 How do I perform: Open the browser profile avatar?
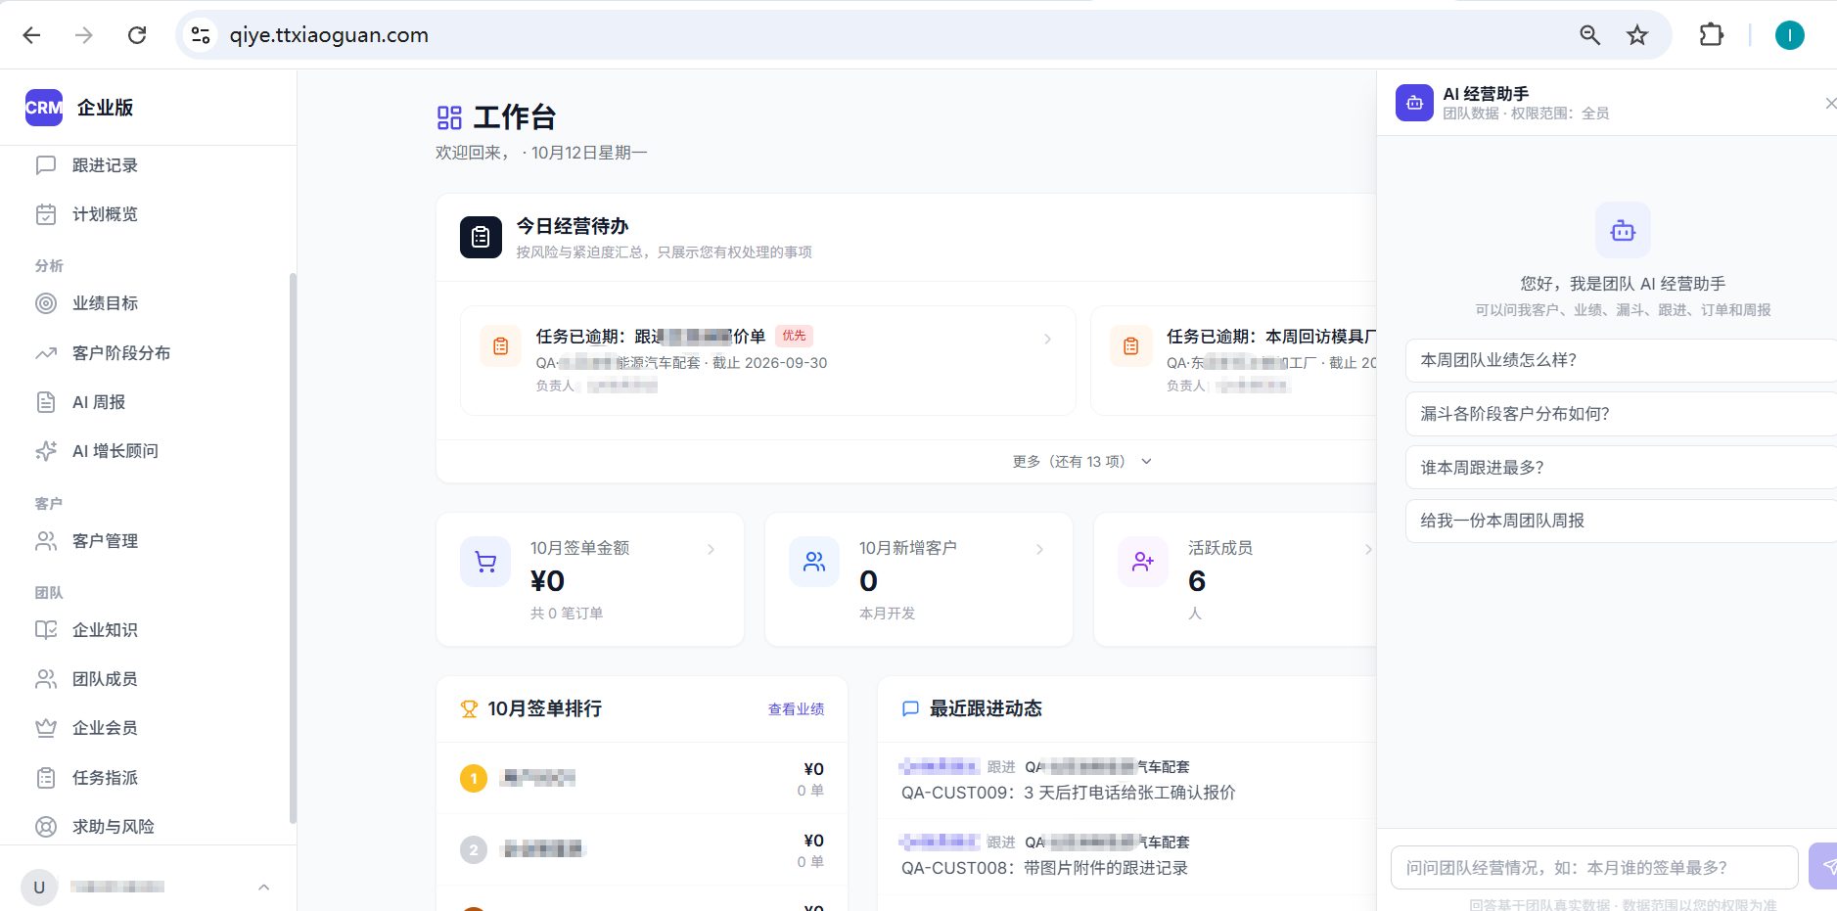click(x=1790, y=35)
